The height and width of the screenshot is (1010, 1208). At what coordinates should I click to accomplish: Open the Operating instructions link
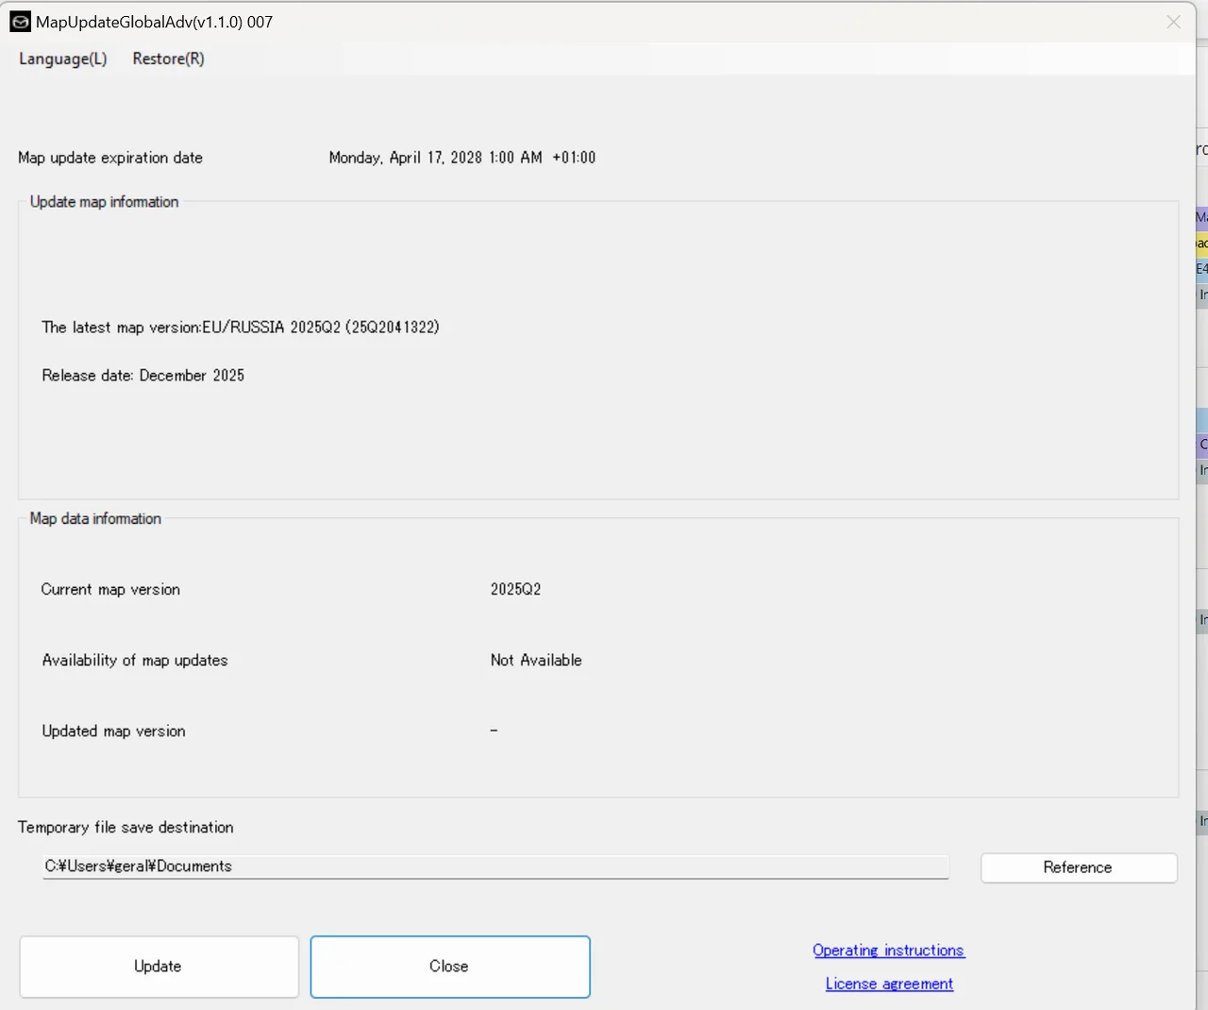click(x=888, y=951)
